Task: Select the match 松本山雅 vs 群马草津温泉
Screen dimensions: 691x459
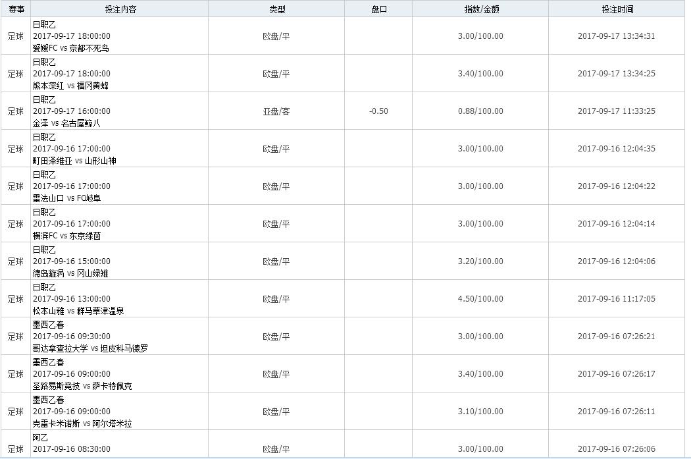Action: pyautogui.click(x=78, y=310)
